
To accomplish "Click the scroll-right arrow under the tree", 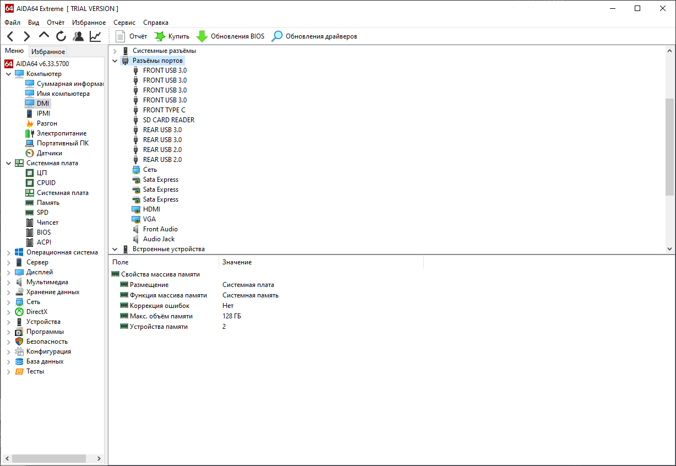I will click(99, 458).
